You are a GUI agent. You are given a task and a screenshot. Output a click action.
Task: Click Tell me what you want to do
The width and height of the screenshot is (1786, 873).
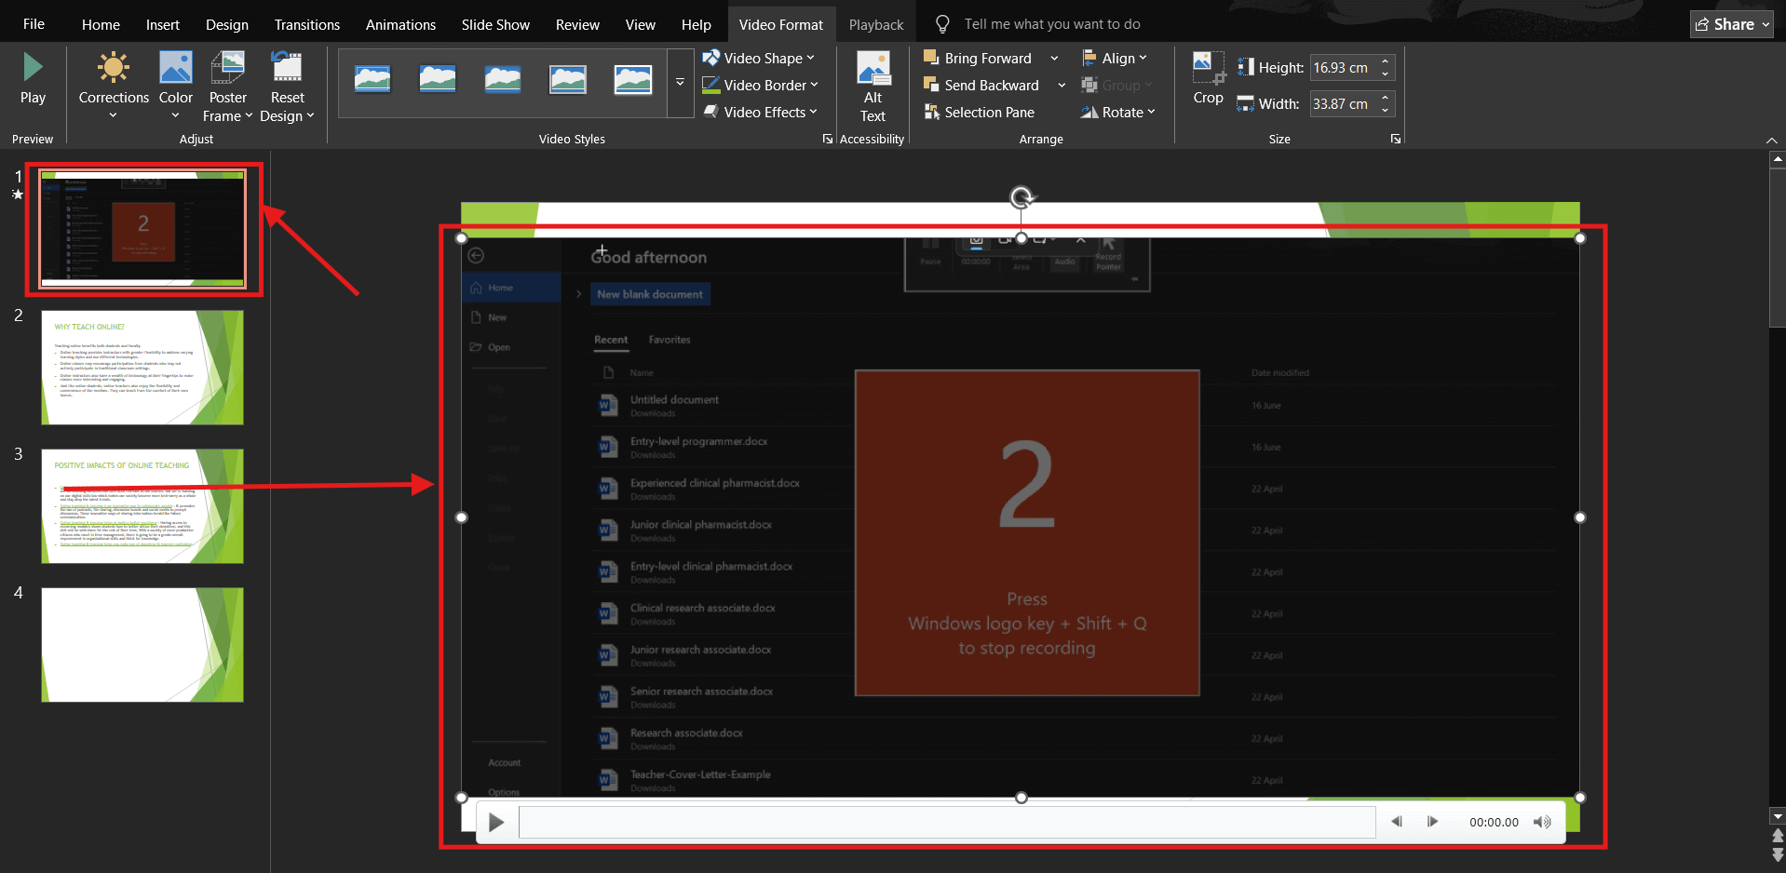pos(1052,23)
